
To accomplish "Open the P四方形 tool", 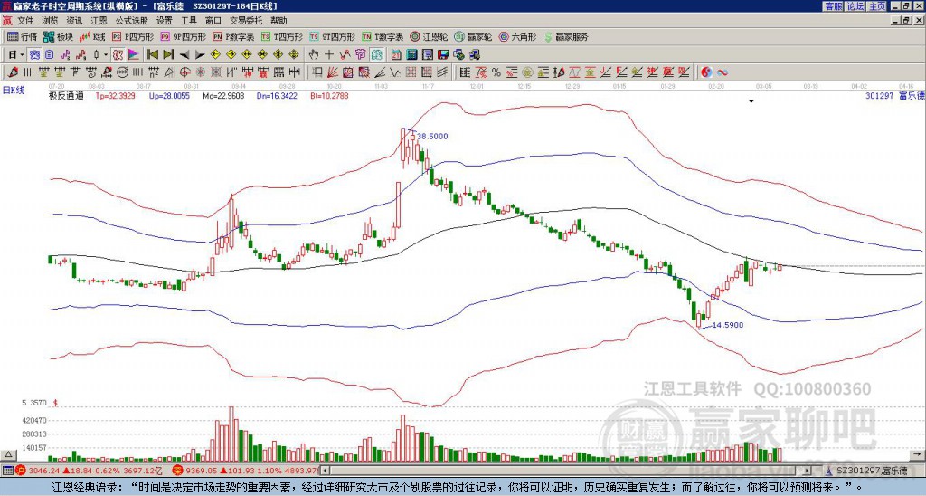I will tap(133, 36).
